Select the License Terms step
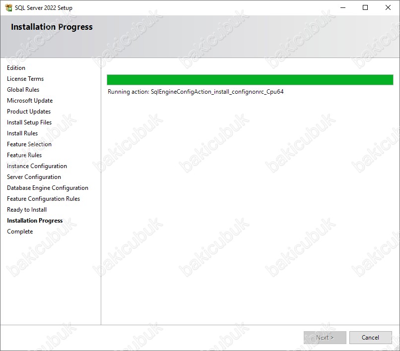 click(x=25, y=79)
